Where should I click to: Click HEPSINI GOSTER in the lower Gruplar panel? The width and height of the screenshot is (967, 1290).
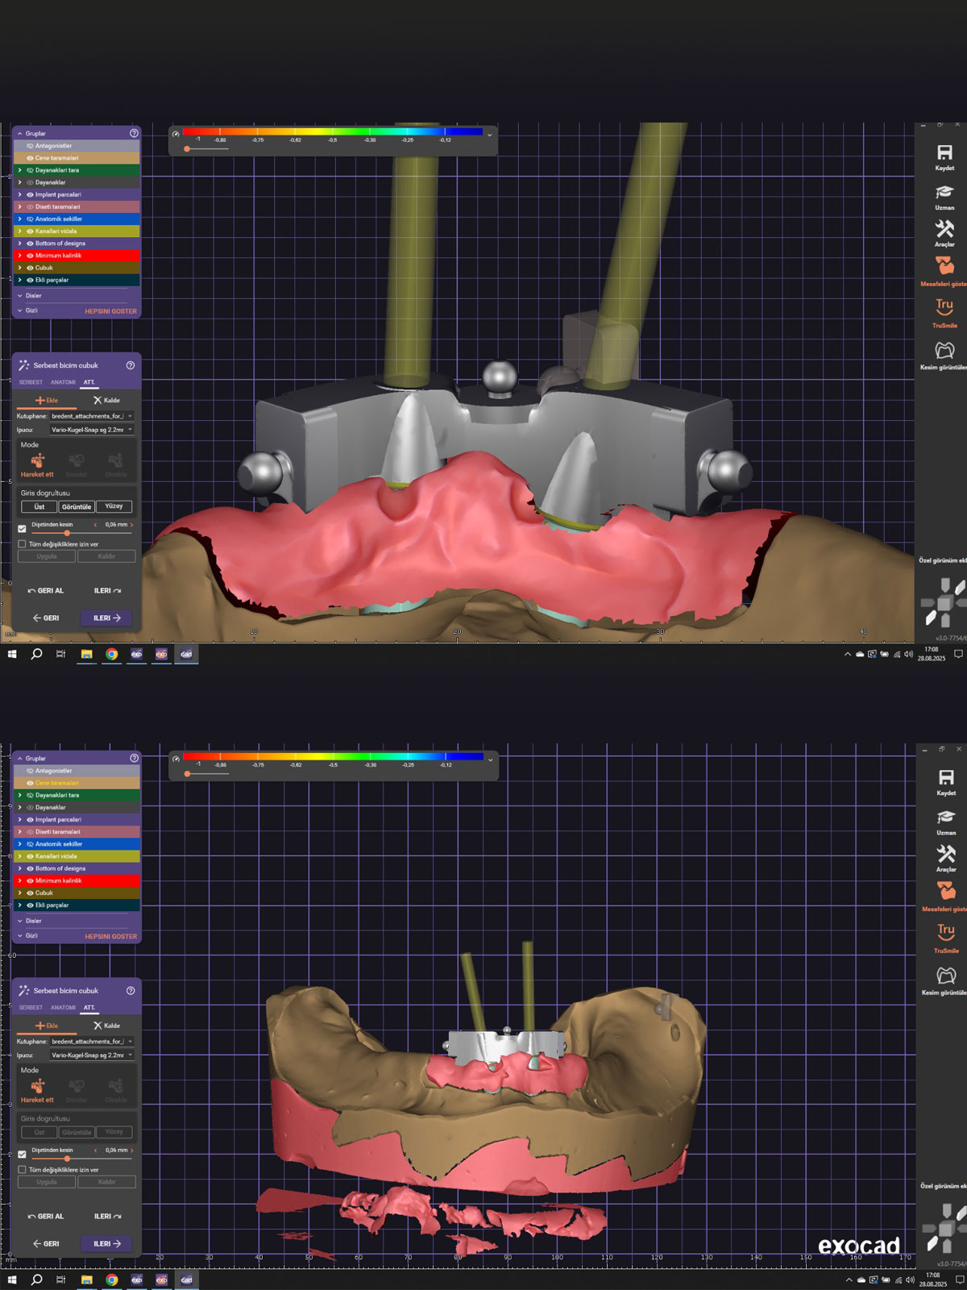click(x=110, y=936)
